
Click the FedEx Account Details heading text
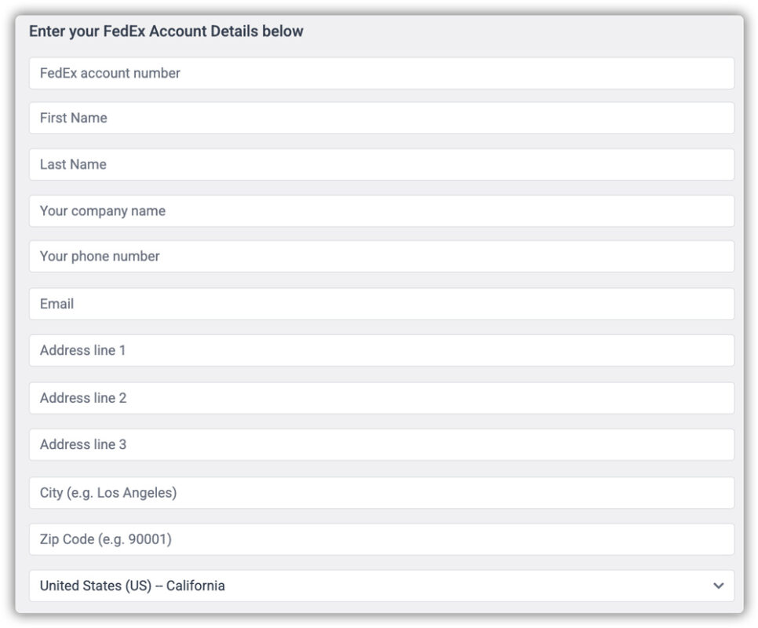point(166,31)
